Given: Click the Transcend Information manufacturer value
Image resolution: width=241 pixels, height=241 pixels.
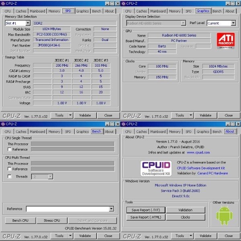Looking at the screenshot, I should click(x=52, y=40).
